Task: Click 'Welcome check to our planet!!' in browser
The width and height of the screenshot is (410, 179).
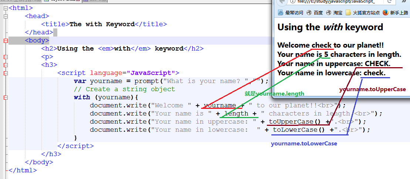Action: (x=331, y=45)
